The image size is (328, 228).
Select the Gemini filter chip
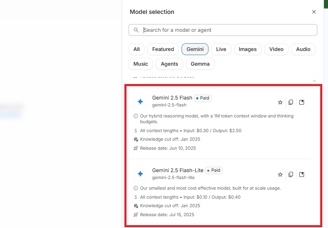pyautogui.click(x=195, y=49)
